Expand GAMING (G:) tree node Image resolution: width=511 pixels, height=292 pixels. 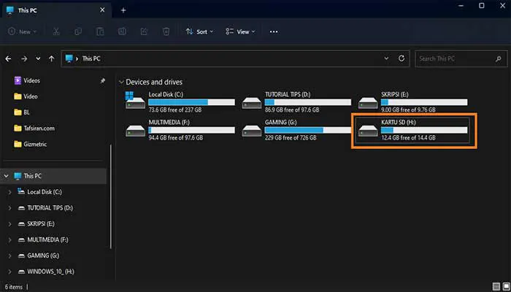(9, 255)
